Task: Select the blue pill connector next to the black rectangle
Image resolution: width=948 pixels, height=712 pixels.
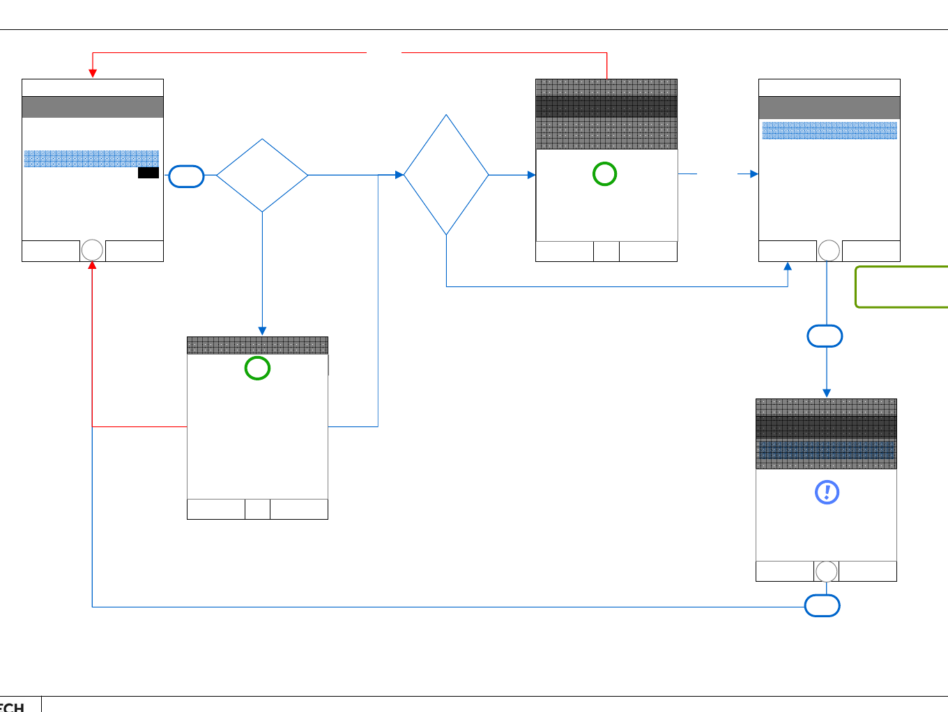Action: click(x=186, y=176)
